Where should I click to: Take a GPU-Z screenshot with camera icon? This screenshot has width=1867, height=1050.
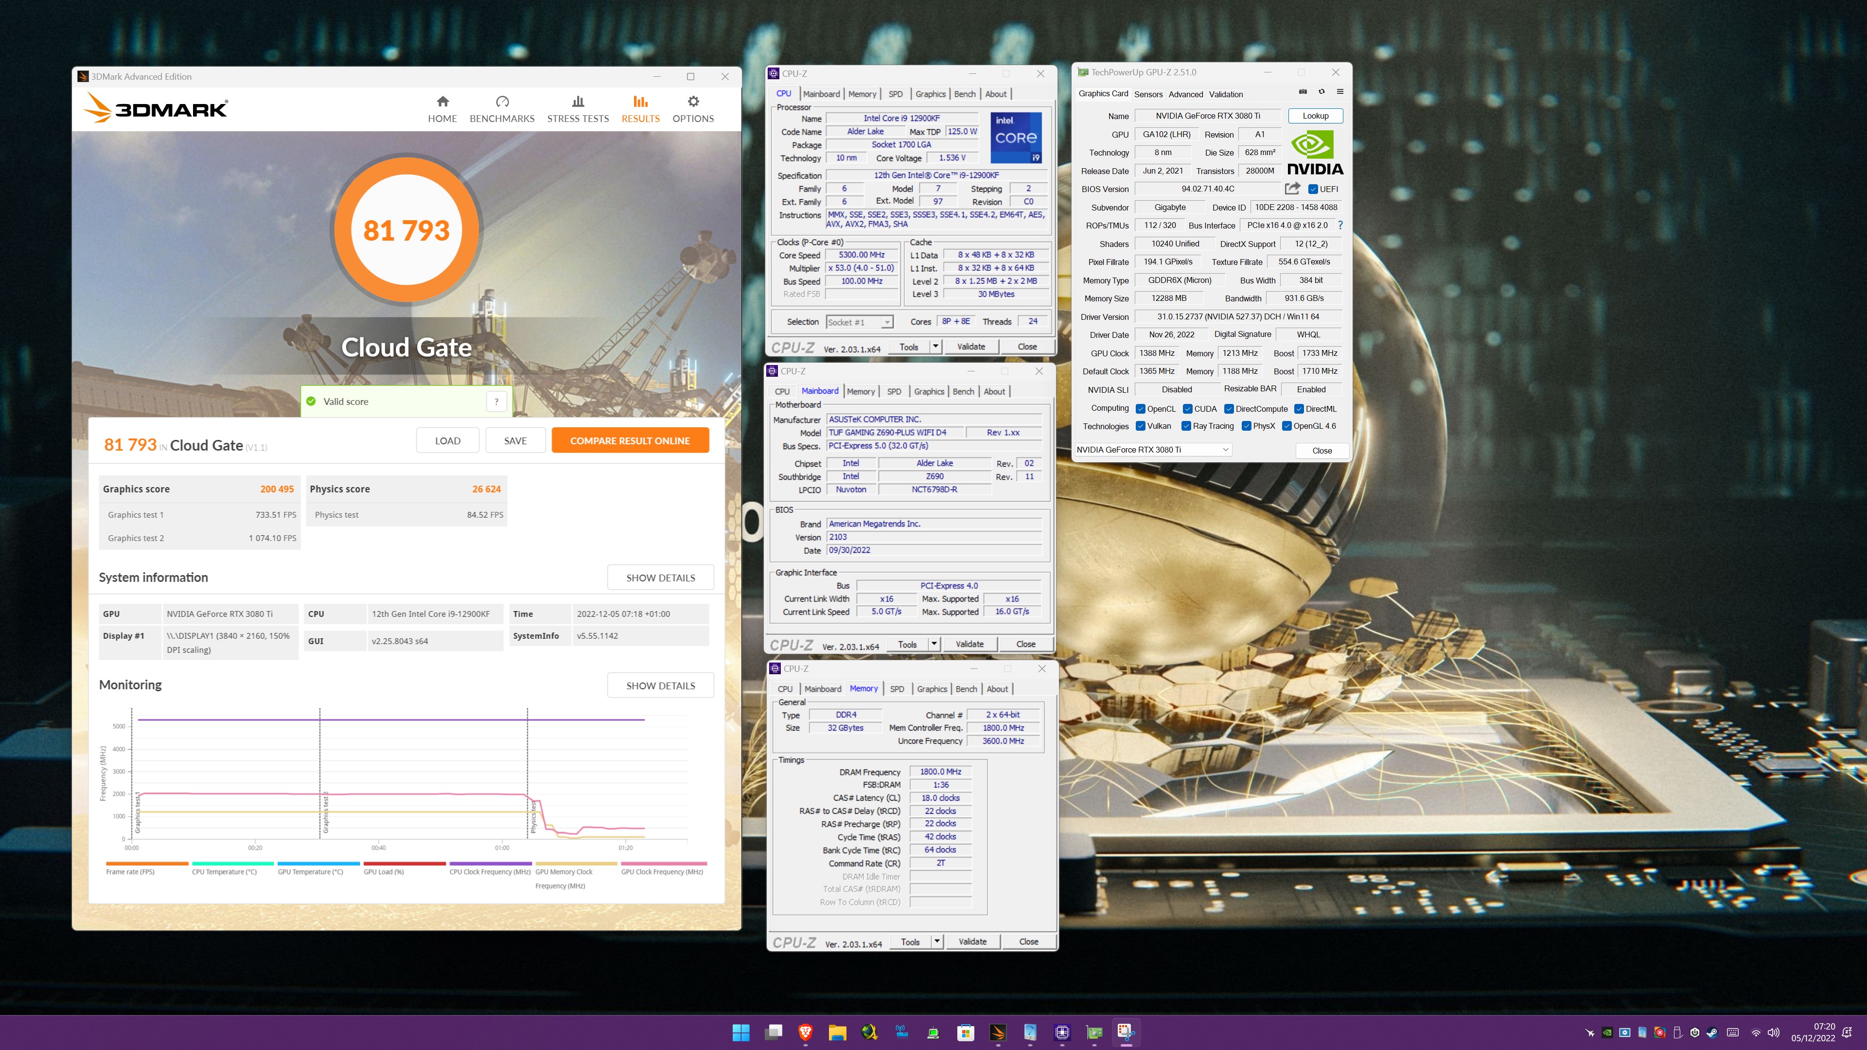click(x=1303, y=92)
